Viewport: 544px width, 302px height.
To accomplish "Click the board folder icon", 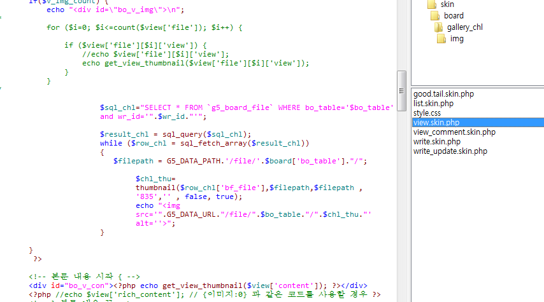I will [x=434, y=16].
